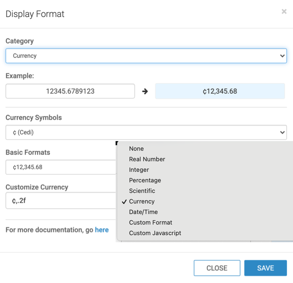Close dialog with the X icon
Image resolution: width=293 pixels, height=283 pixels.
tap(284, 12)
